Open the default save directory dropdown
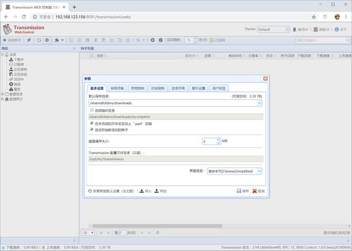Viewport: 352px width, 251px height. coord(259,103)
